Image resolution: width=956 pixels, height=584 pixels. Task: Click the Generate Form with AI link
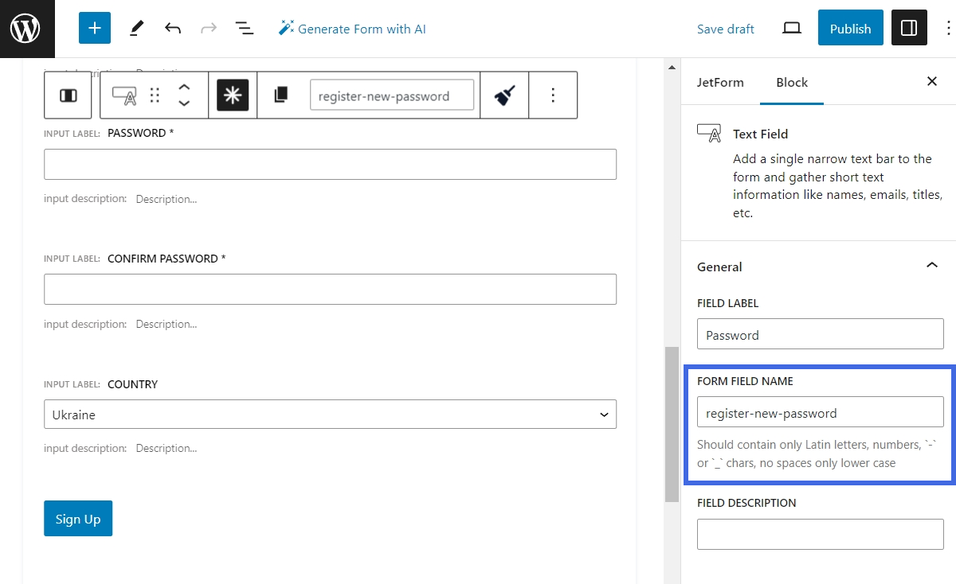point(352,28)
